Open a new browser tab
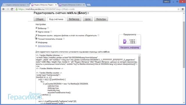Viewport: 186px width, 105px height. (88, 5)
